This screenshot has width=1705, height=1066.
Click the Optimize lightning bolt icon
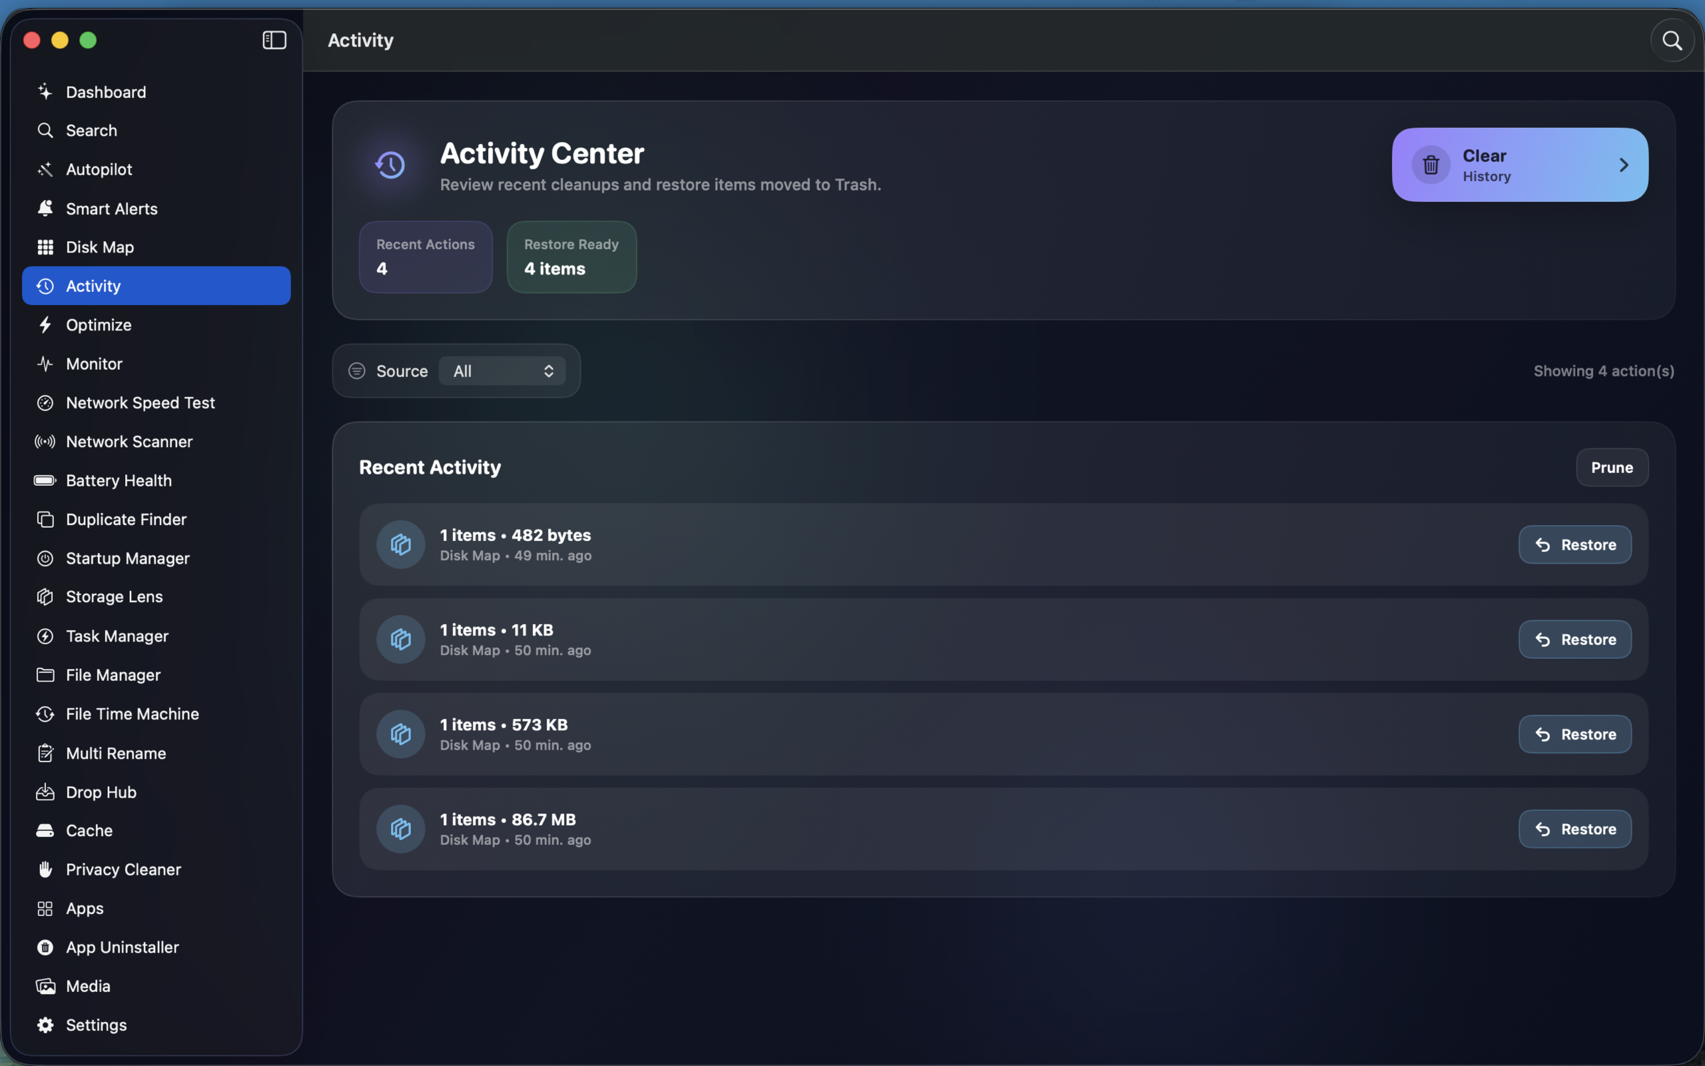pos(45,325)
